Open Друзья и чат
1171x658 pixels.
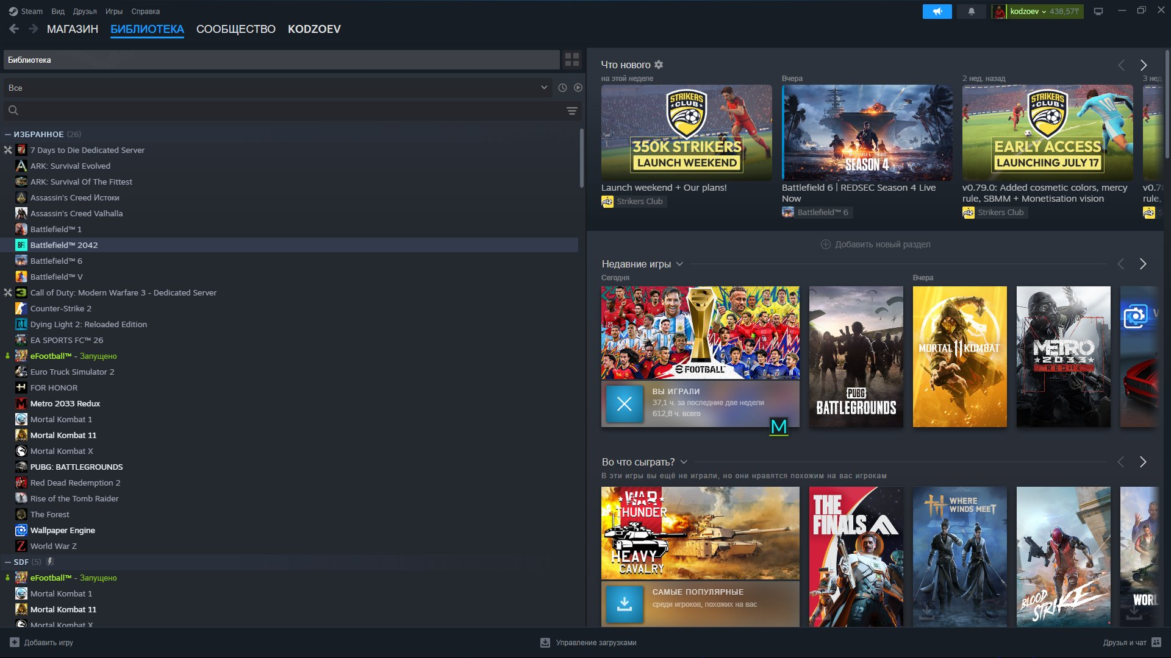point(1132,642)
